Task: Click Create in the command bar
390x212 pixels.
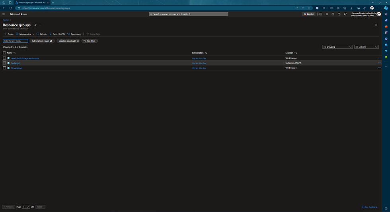Action: 9,34
